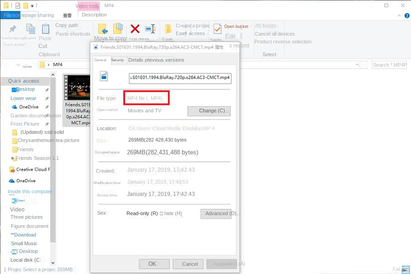Viewport: 411px width, 274px height.
Task: Open the Description ribbon tab
Action: pos(94,15)
